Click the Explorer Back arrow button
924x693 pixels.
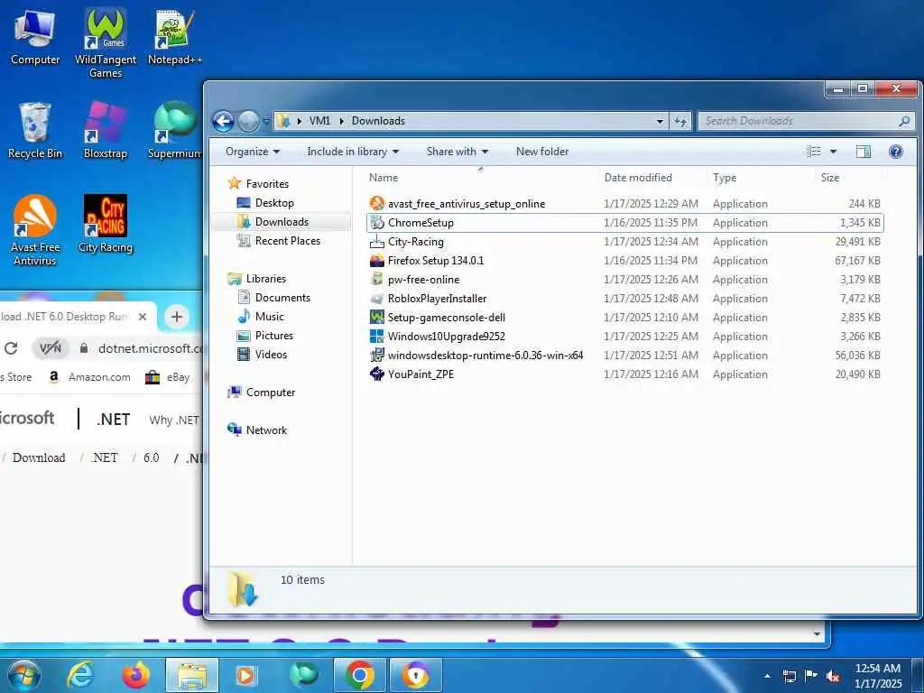pyautogui.click(x=224, y=122)
